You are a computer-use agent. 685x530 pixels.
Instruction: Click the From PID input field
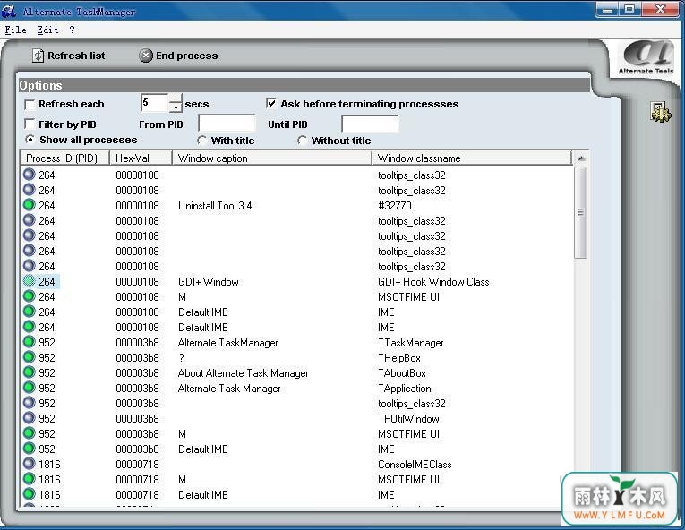tap(227, 124)
